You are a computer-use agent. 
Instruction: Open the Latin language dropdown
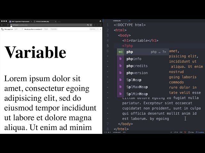coord(19,29)
